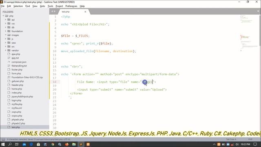Open filehandling.txt in the sidebar
The image size is (261, 147).
(19, 66)
